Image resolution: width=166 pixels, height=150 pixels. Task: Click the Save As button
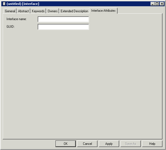tap(131, 144)
